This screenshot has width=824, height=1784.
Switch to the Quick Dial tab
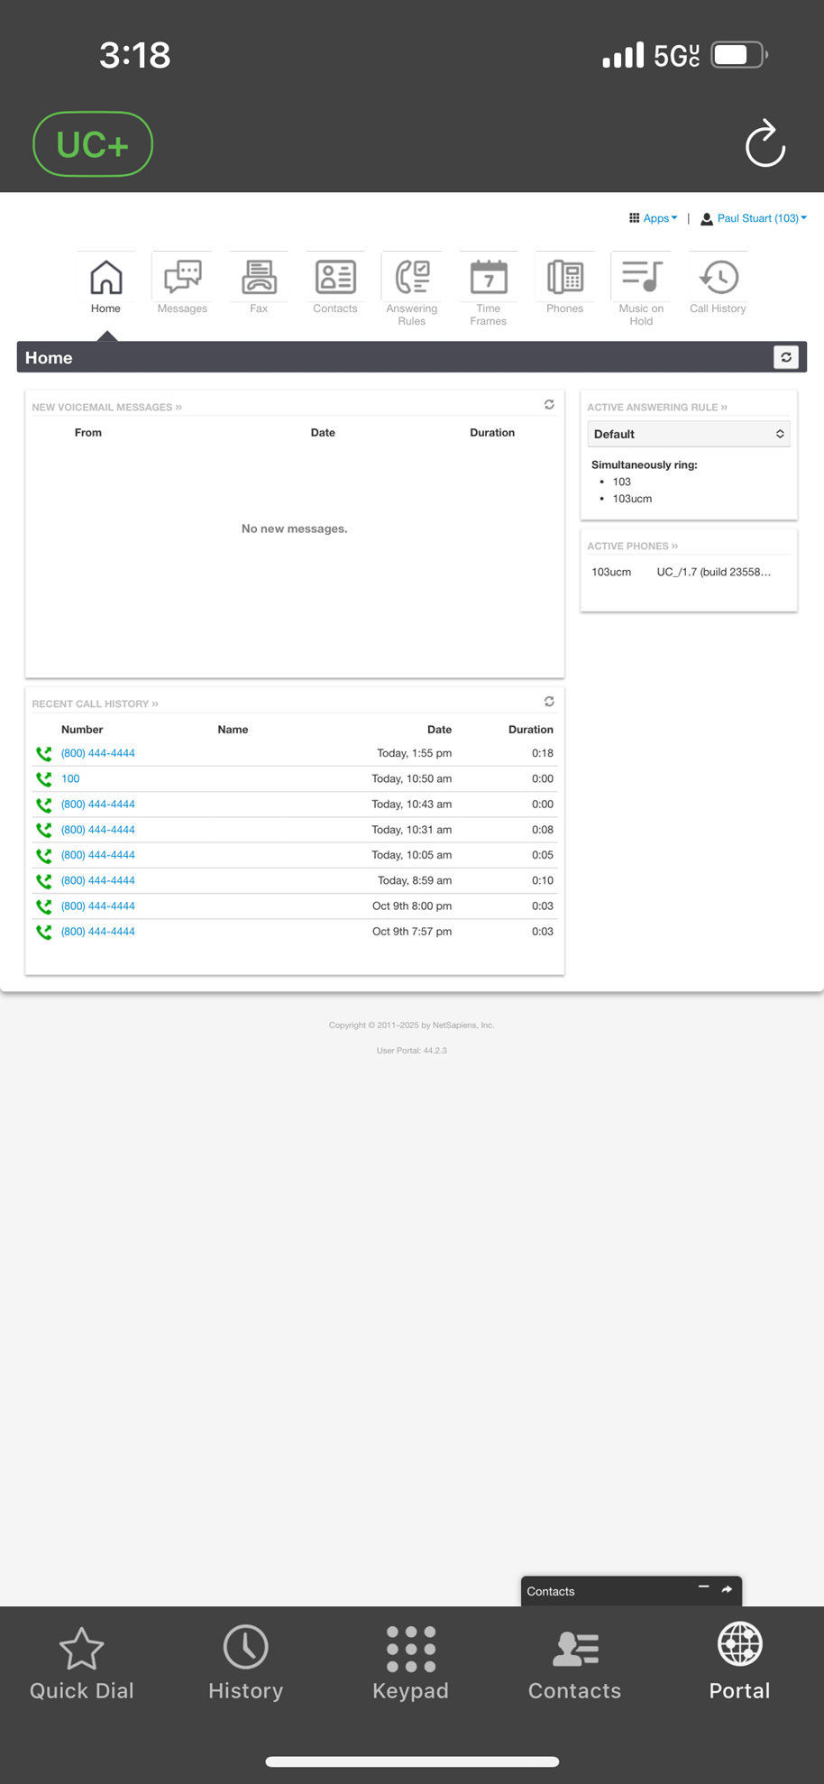pos(82,1664)
